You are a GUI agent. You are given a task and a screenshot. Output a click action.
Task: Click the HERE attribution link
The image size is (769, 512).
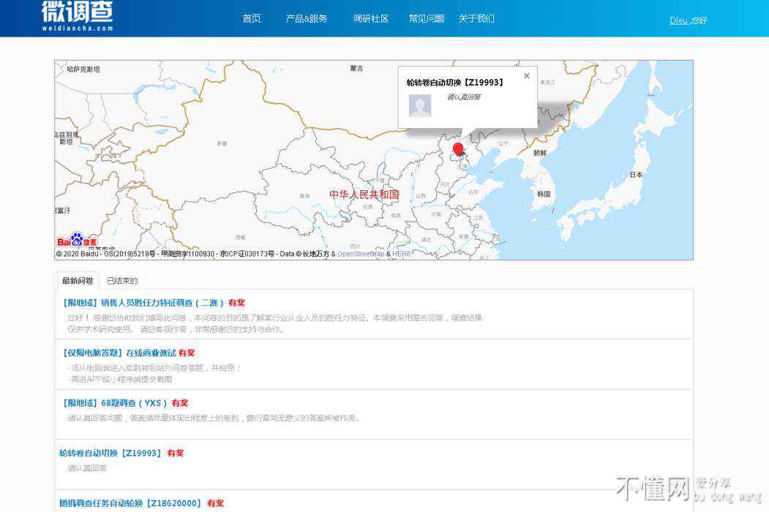[402, 254]
